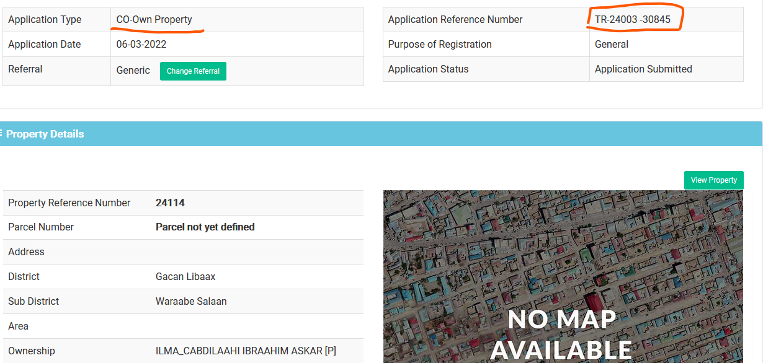Click the 'Sub District' row label
Image resolution: width=763 pixels, height=363 pixels.
coord(33,302)
